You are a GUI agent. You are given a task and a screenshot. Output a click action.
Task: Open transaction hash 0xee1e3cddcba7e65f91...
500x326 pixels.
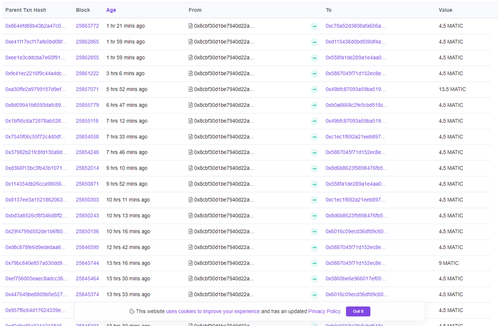35,57
